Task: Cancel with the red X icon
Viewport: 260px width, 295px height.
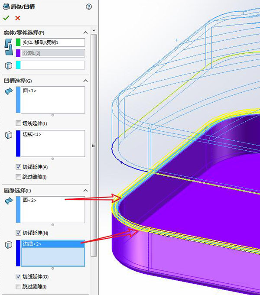Action: click(x=18, y=18)
